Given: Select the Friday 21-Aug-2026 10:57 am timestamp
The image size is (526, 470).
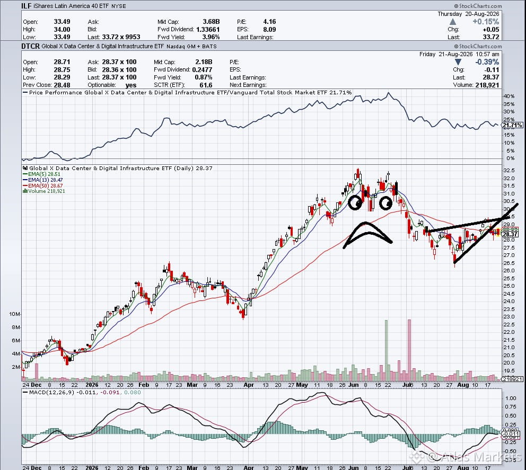Looking at the screenshot, I should point(459,54).
